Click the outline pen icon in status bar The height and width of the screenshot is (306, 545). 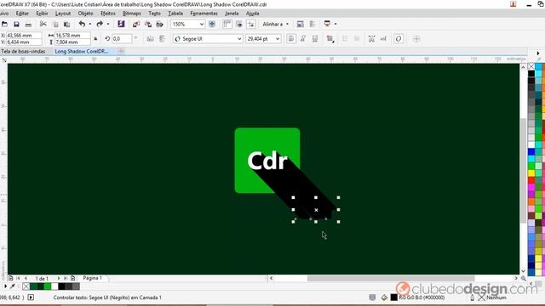coord(472,297)
